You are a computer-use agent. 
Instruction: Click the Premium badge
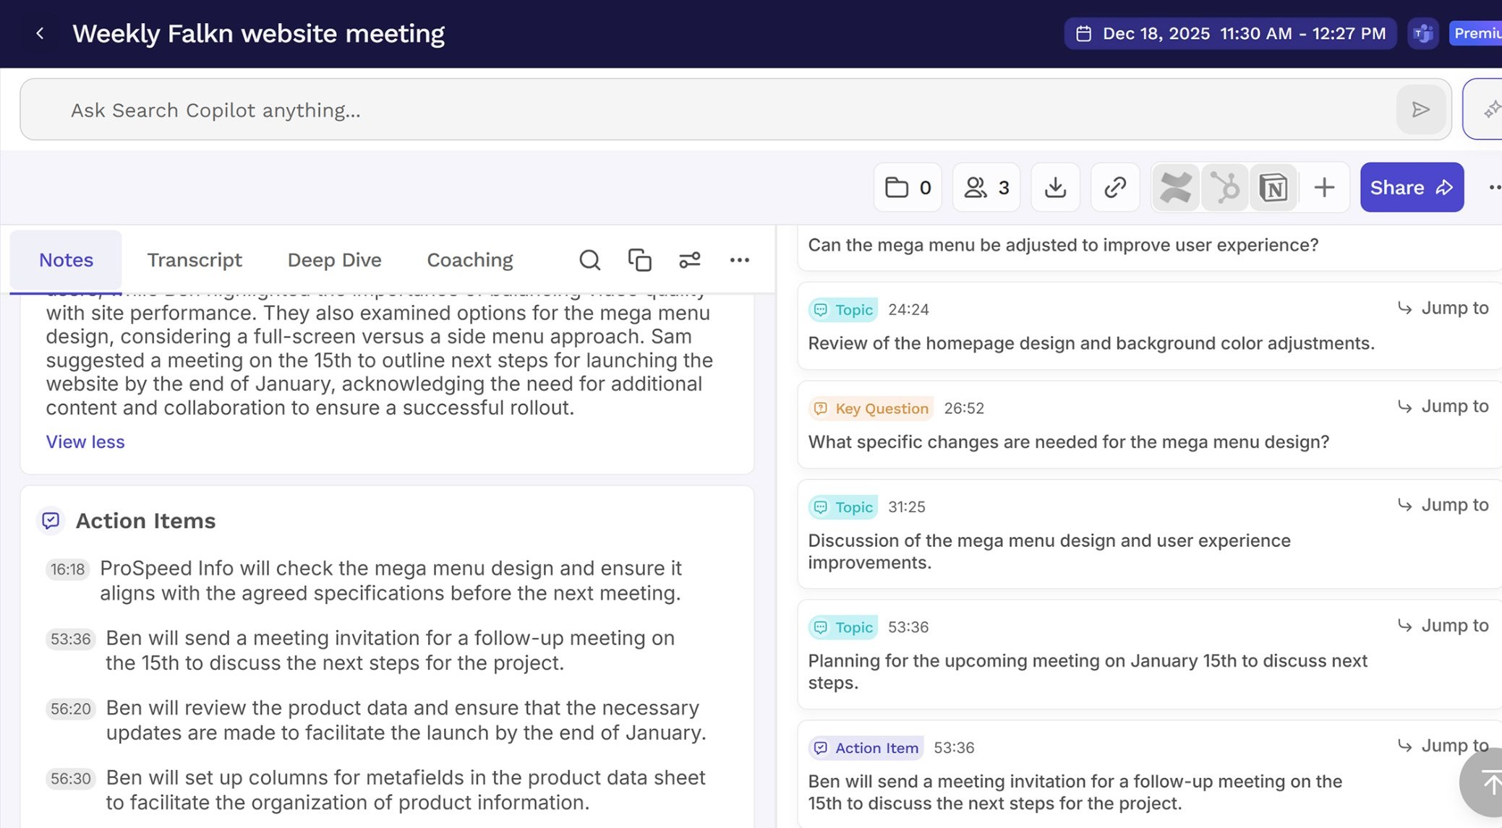click(1476, 33)
